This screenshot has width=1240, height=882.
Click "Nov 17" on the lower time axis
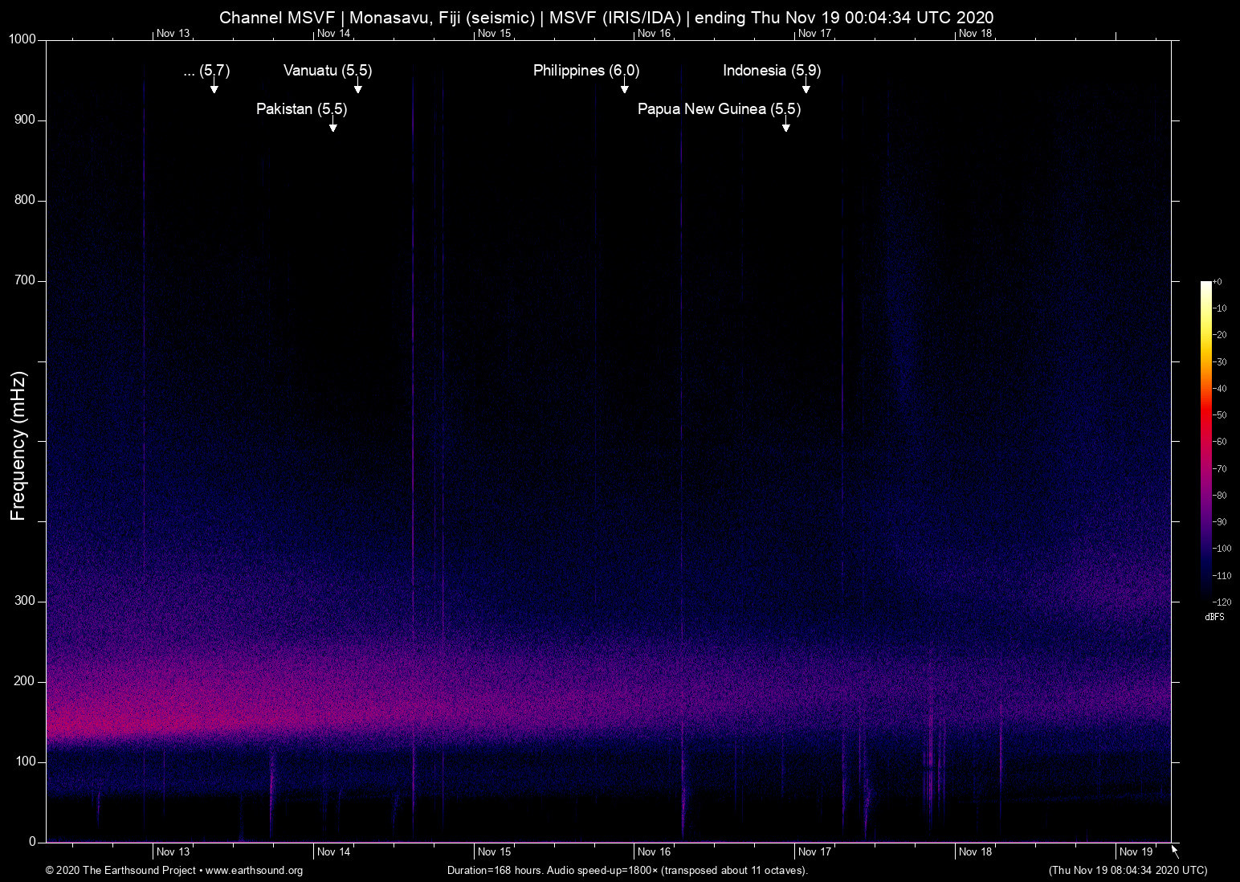click(815, 852)
